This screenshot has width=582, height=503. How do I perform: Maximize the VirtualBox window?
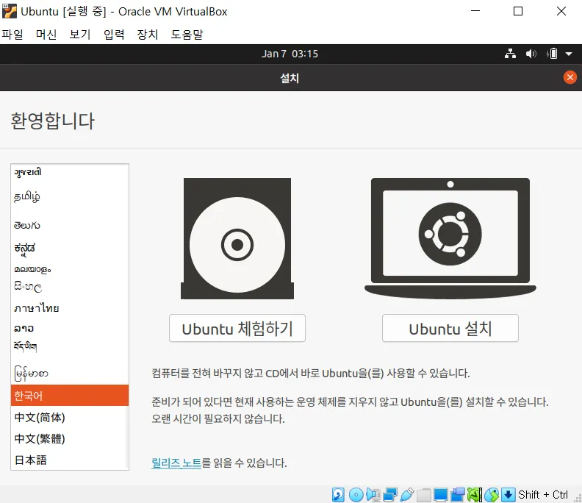(x=518, y=11)
